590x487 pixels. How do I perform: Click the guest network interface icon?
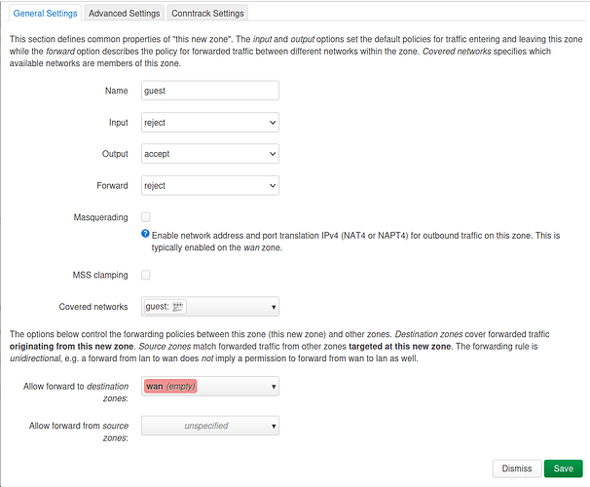177,307
